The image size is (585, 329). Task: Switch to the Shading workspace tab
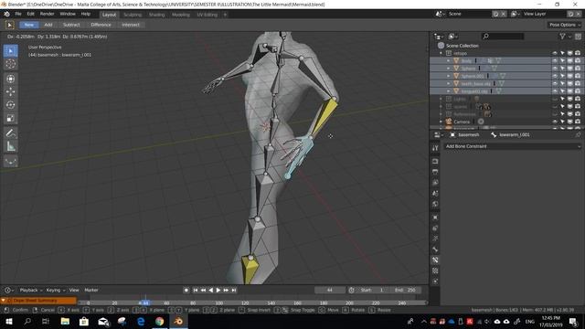point(156,15)
